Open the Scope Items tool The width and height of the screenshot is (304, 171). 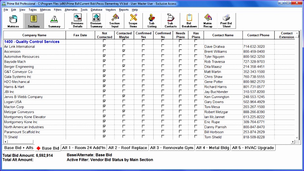[133, 21]
